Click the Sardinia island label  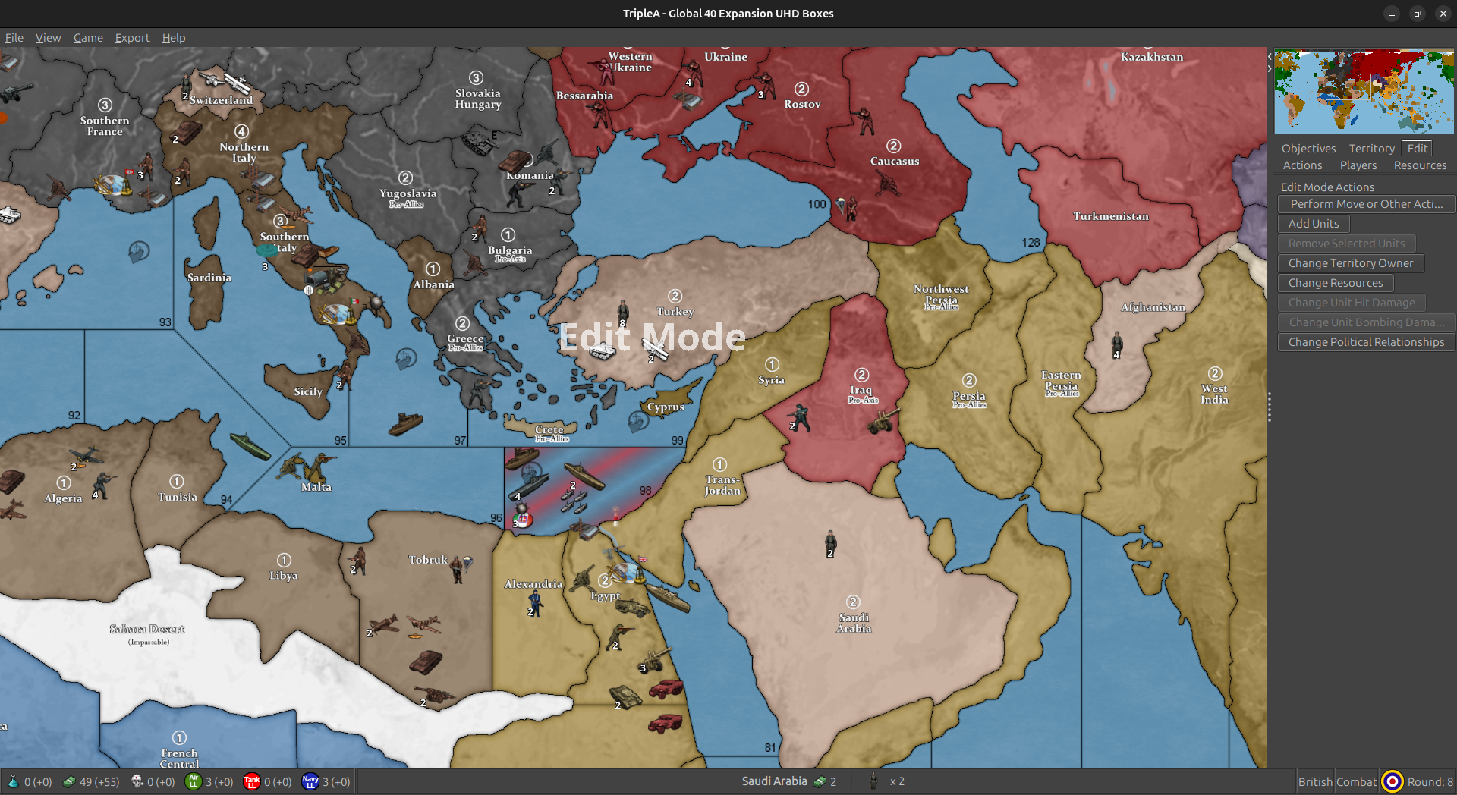[209, 278]
